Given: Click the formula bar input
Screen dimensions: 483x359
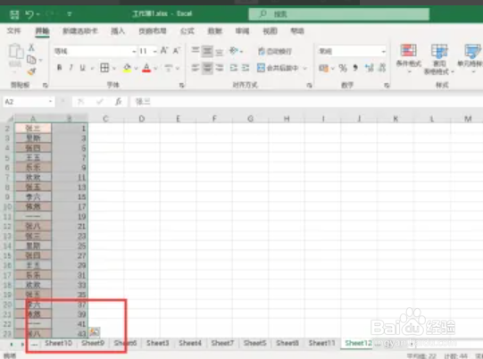Looking at the screenshot, I should tap(306, 102).
